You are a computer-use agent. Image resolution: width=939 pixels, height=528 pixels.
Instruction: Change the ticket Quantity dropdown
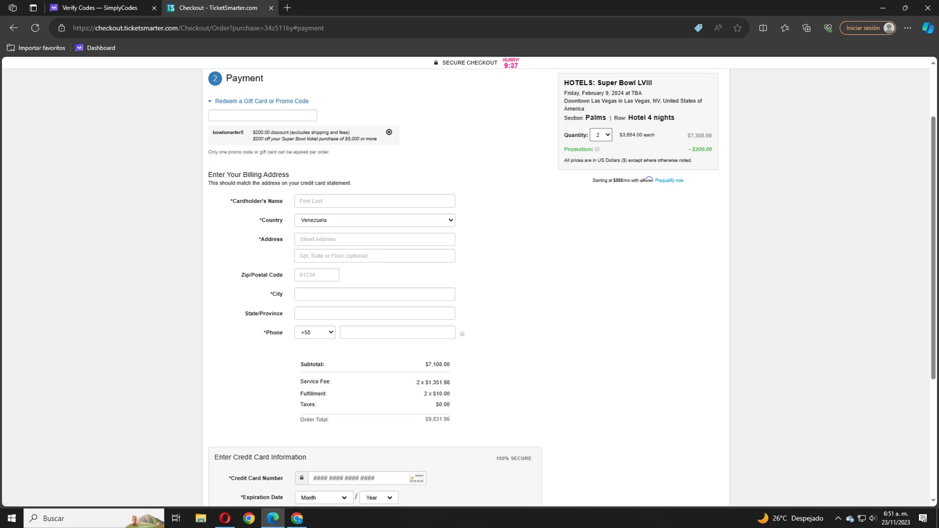point(601,135)
